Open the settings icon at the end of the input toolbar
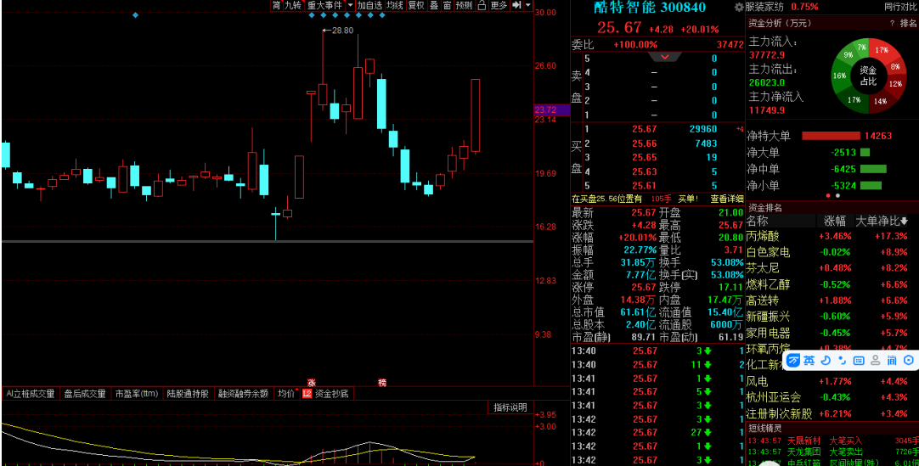 click(909, 361)
